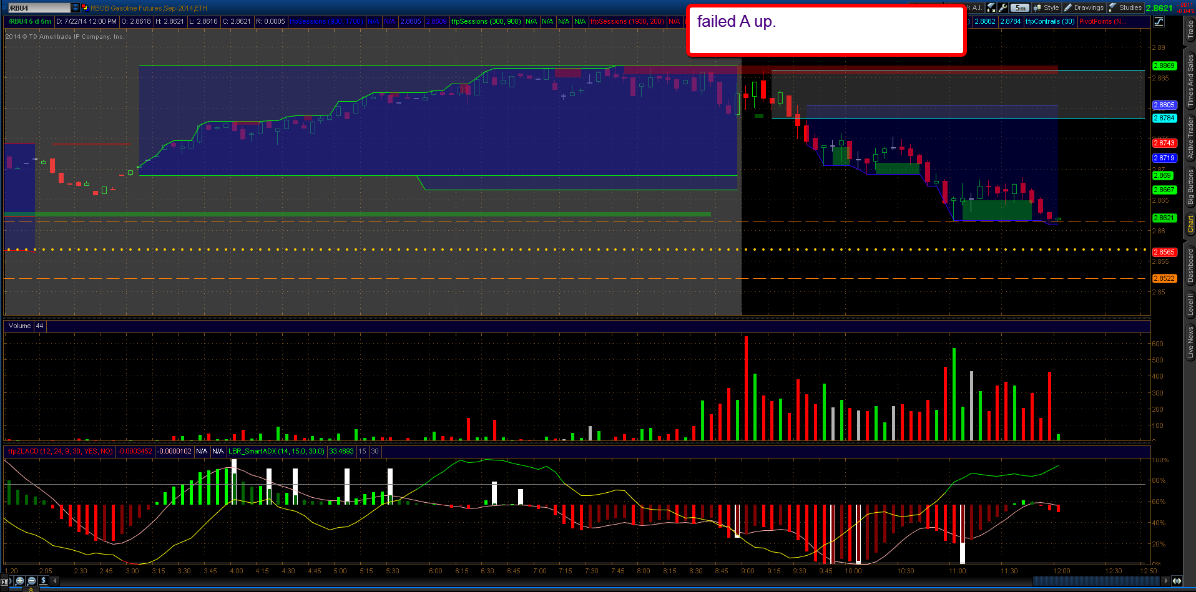
Task: Open the Times And Sales side tab
Action: pyautogui.click(x=1190, y=80)
